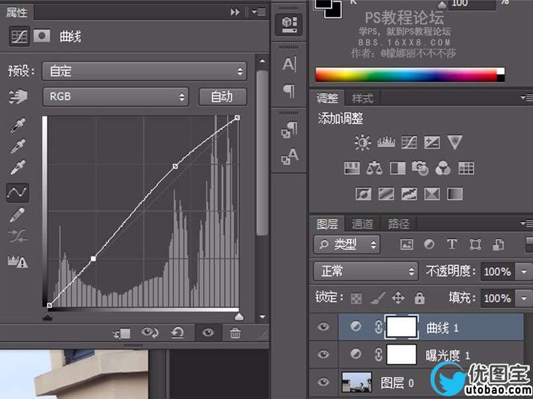Viewport: 533px width, 399px height.
Task: Open the Character Styles panel icon
Action: click(x=289, y=157)
